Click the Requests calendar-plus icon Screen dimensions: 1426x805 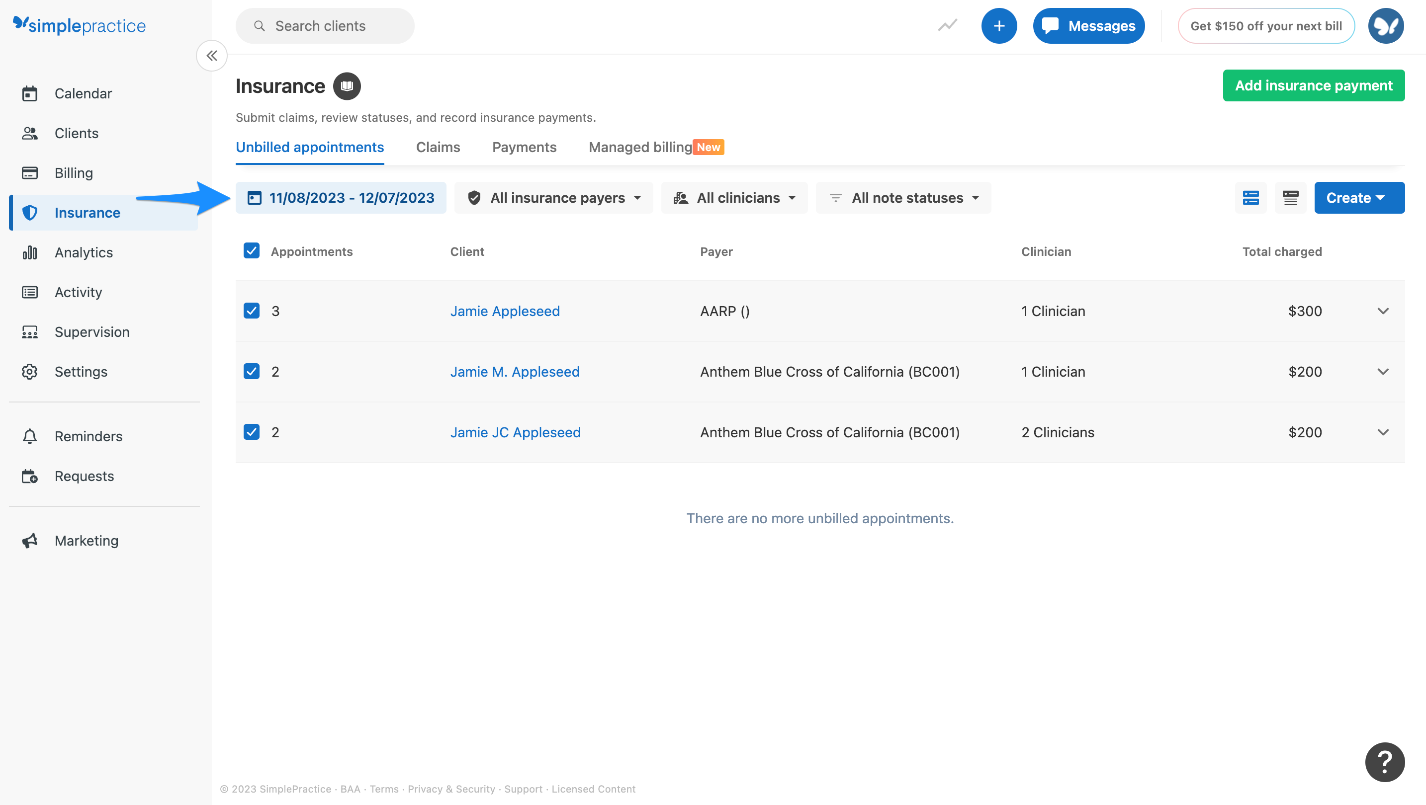pyautogui.click(x=29, y=476)
